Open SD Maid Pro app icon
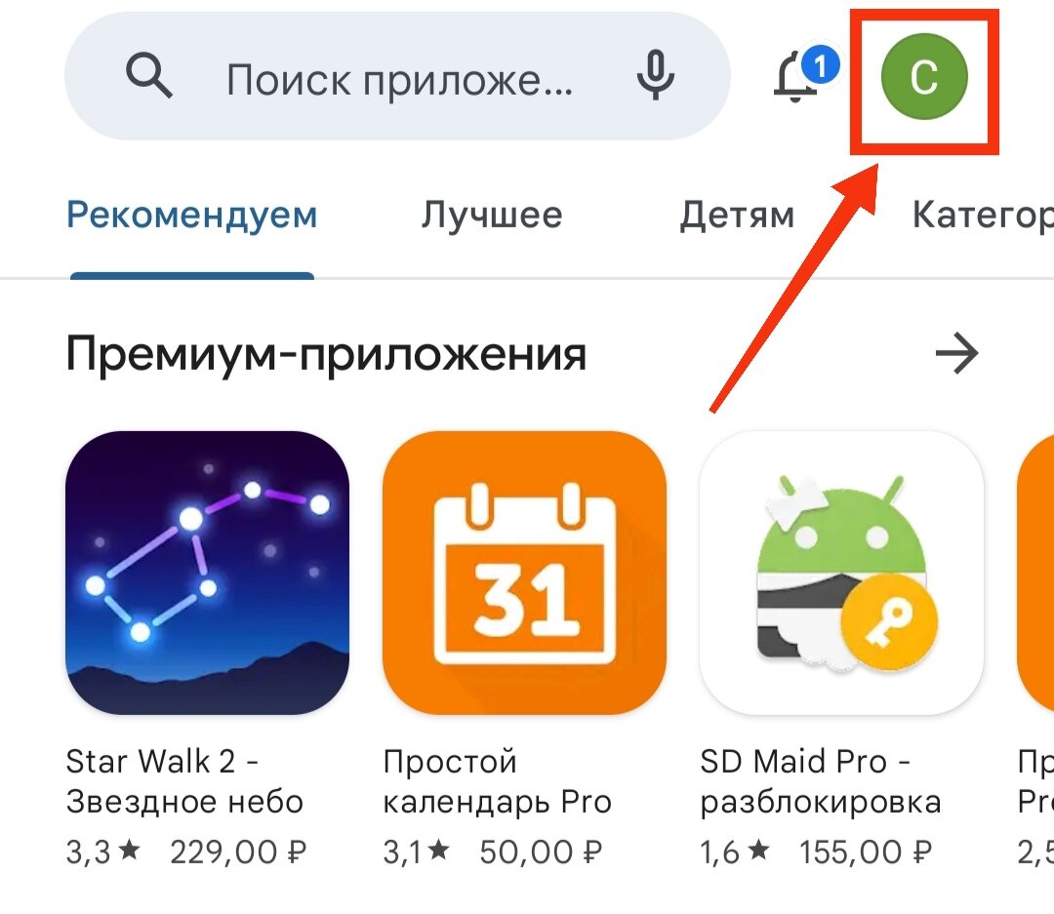1054x914 pixels. pos(841,573)
